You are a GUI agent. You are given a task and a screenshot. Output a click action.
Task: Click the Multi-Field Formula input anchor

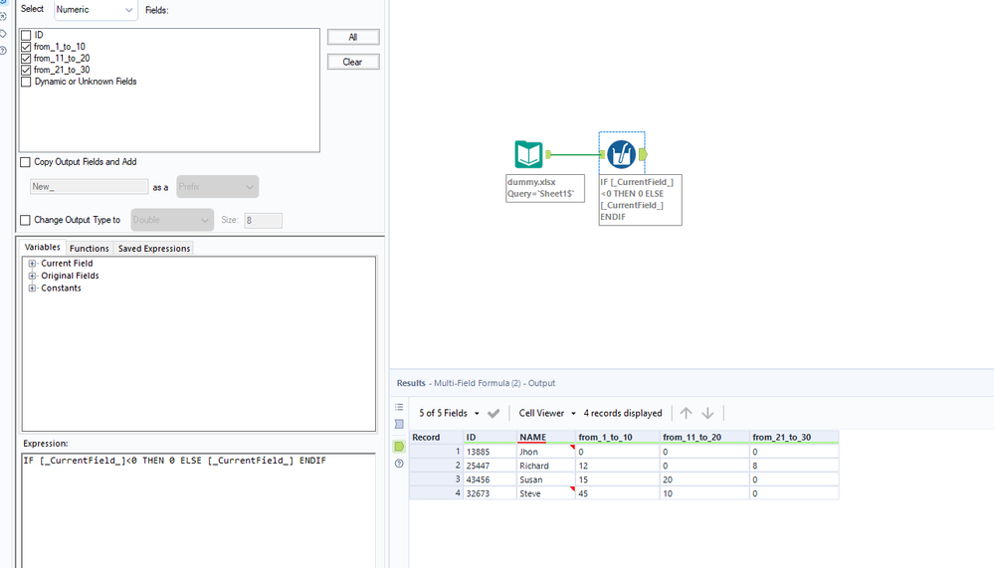[602, 154]
